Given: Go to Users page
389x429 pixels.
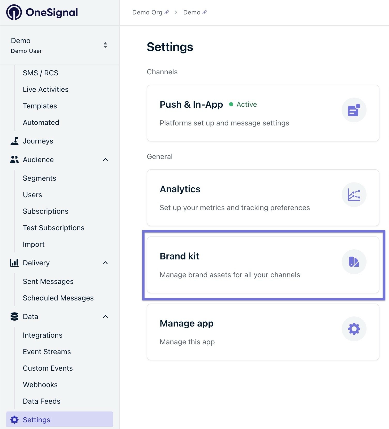Looking at the screenshot, I should click(32, 195).
